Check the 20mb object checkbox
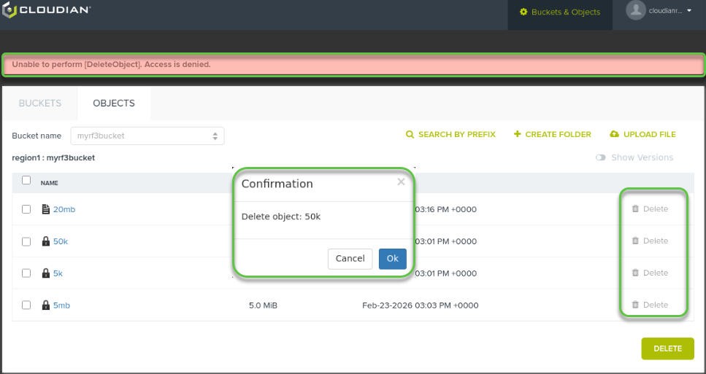Image resolution: width=706 pixels, height=374 pixels. 26,209
